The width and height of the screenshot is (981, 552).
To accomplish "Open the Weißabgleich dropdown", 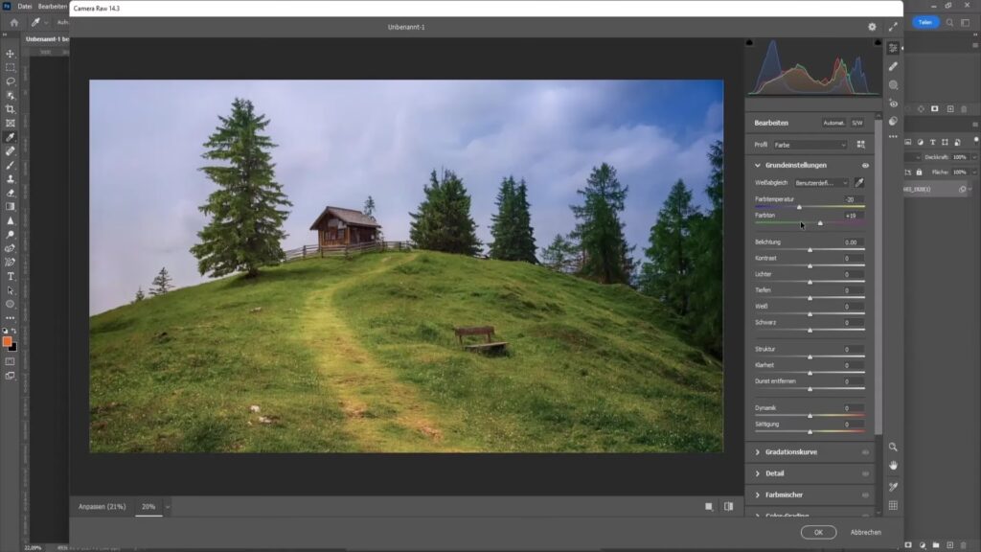I will [821, 182].
